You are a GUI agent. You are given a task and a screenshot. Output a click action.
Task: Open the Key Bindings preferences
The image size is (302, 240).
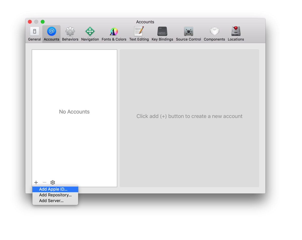tap(162, 34)
